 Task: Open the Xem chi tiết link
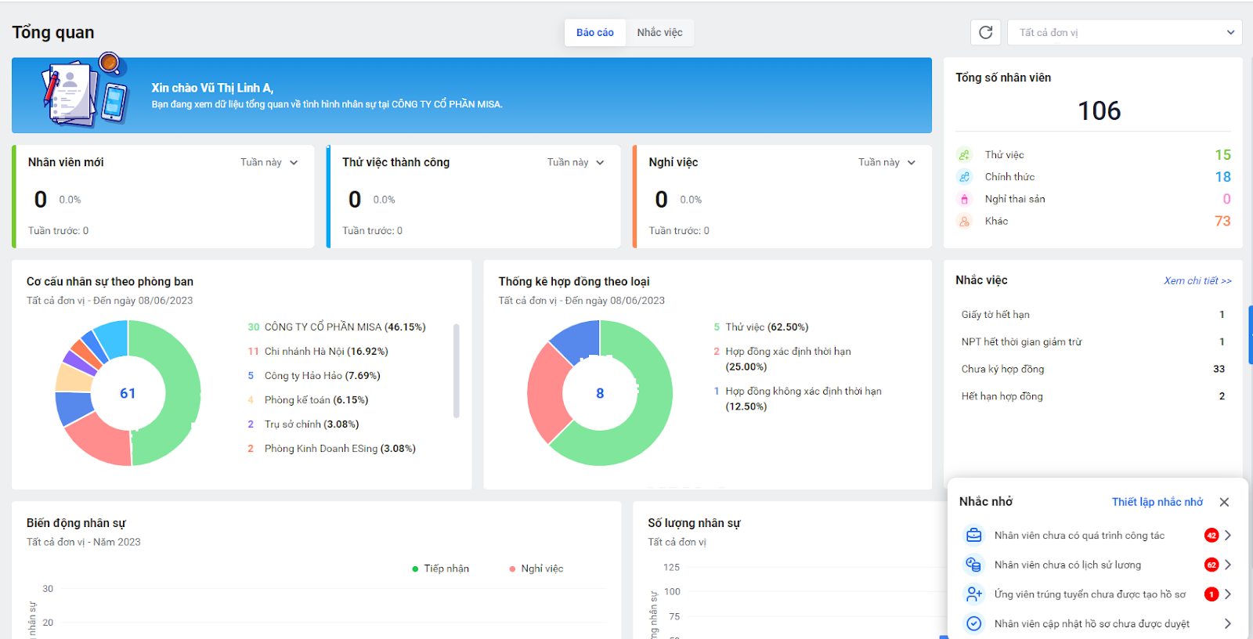1197,280
